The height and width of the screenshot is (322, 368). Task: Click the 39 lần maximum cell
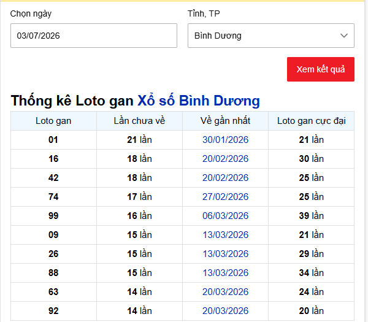click(x=311, y=216)
